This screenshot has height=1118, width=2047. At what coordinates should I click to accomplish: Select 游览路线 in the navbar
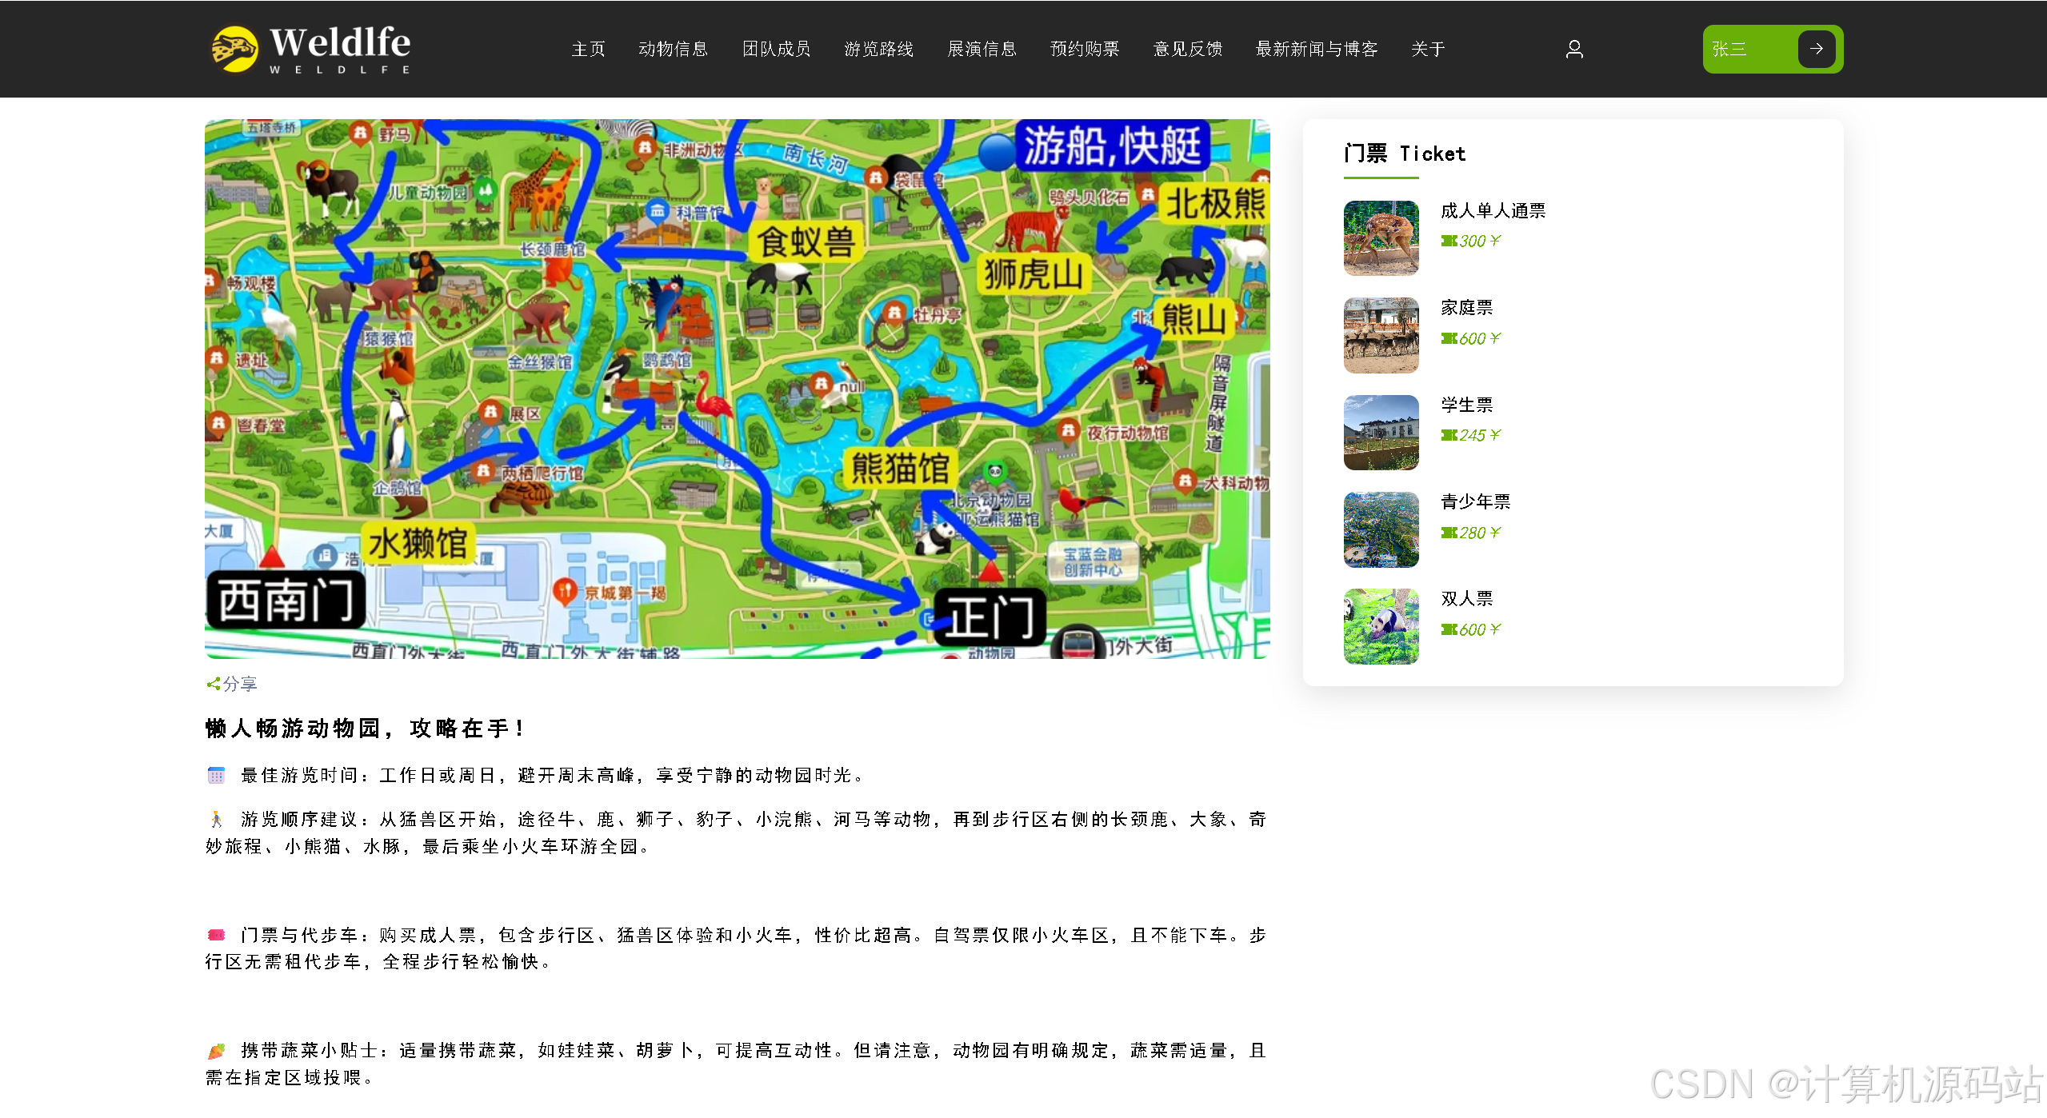click(878, 49)
